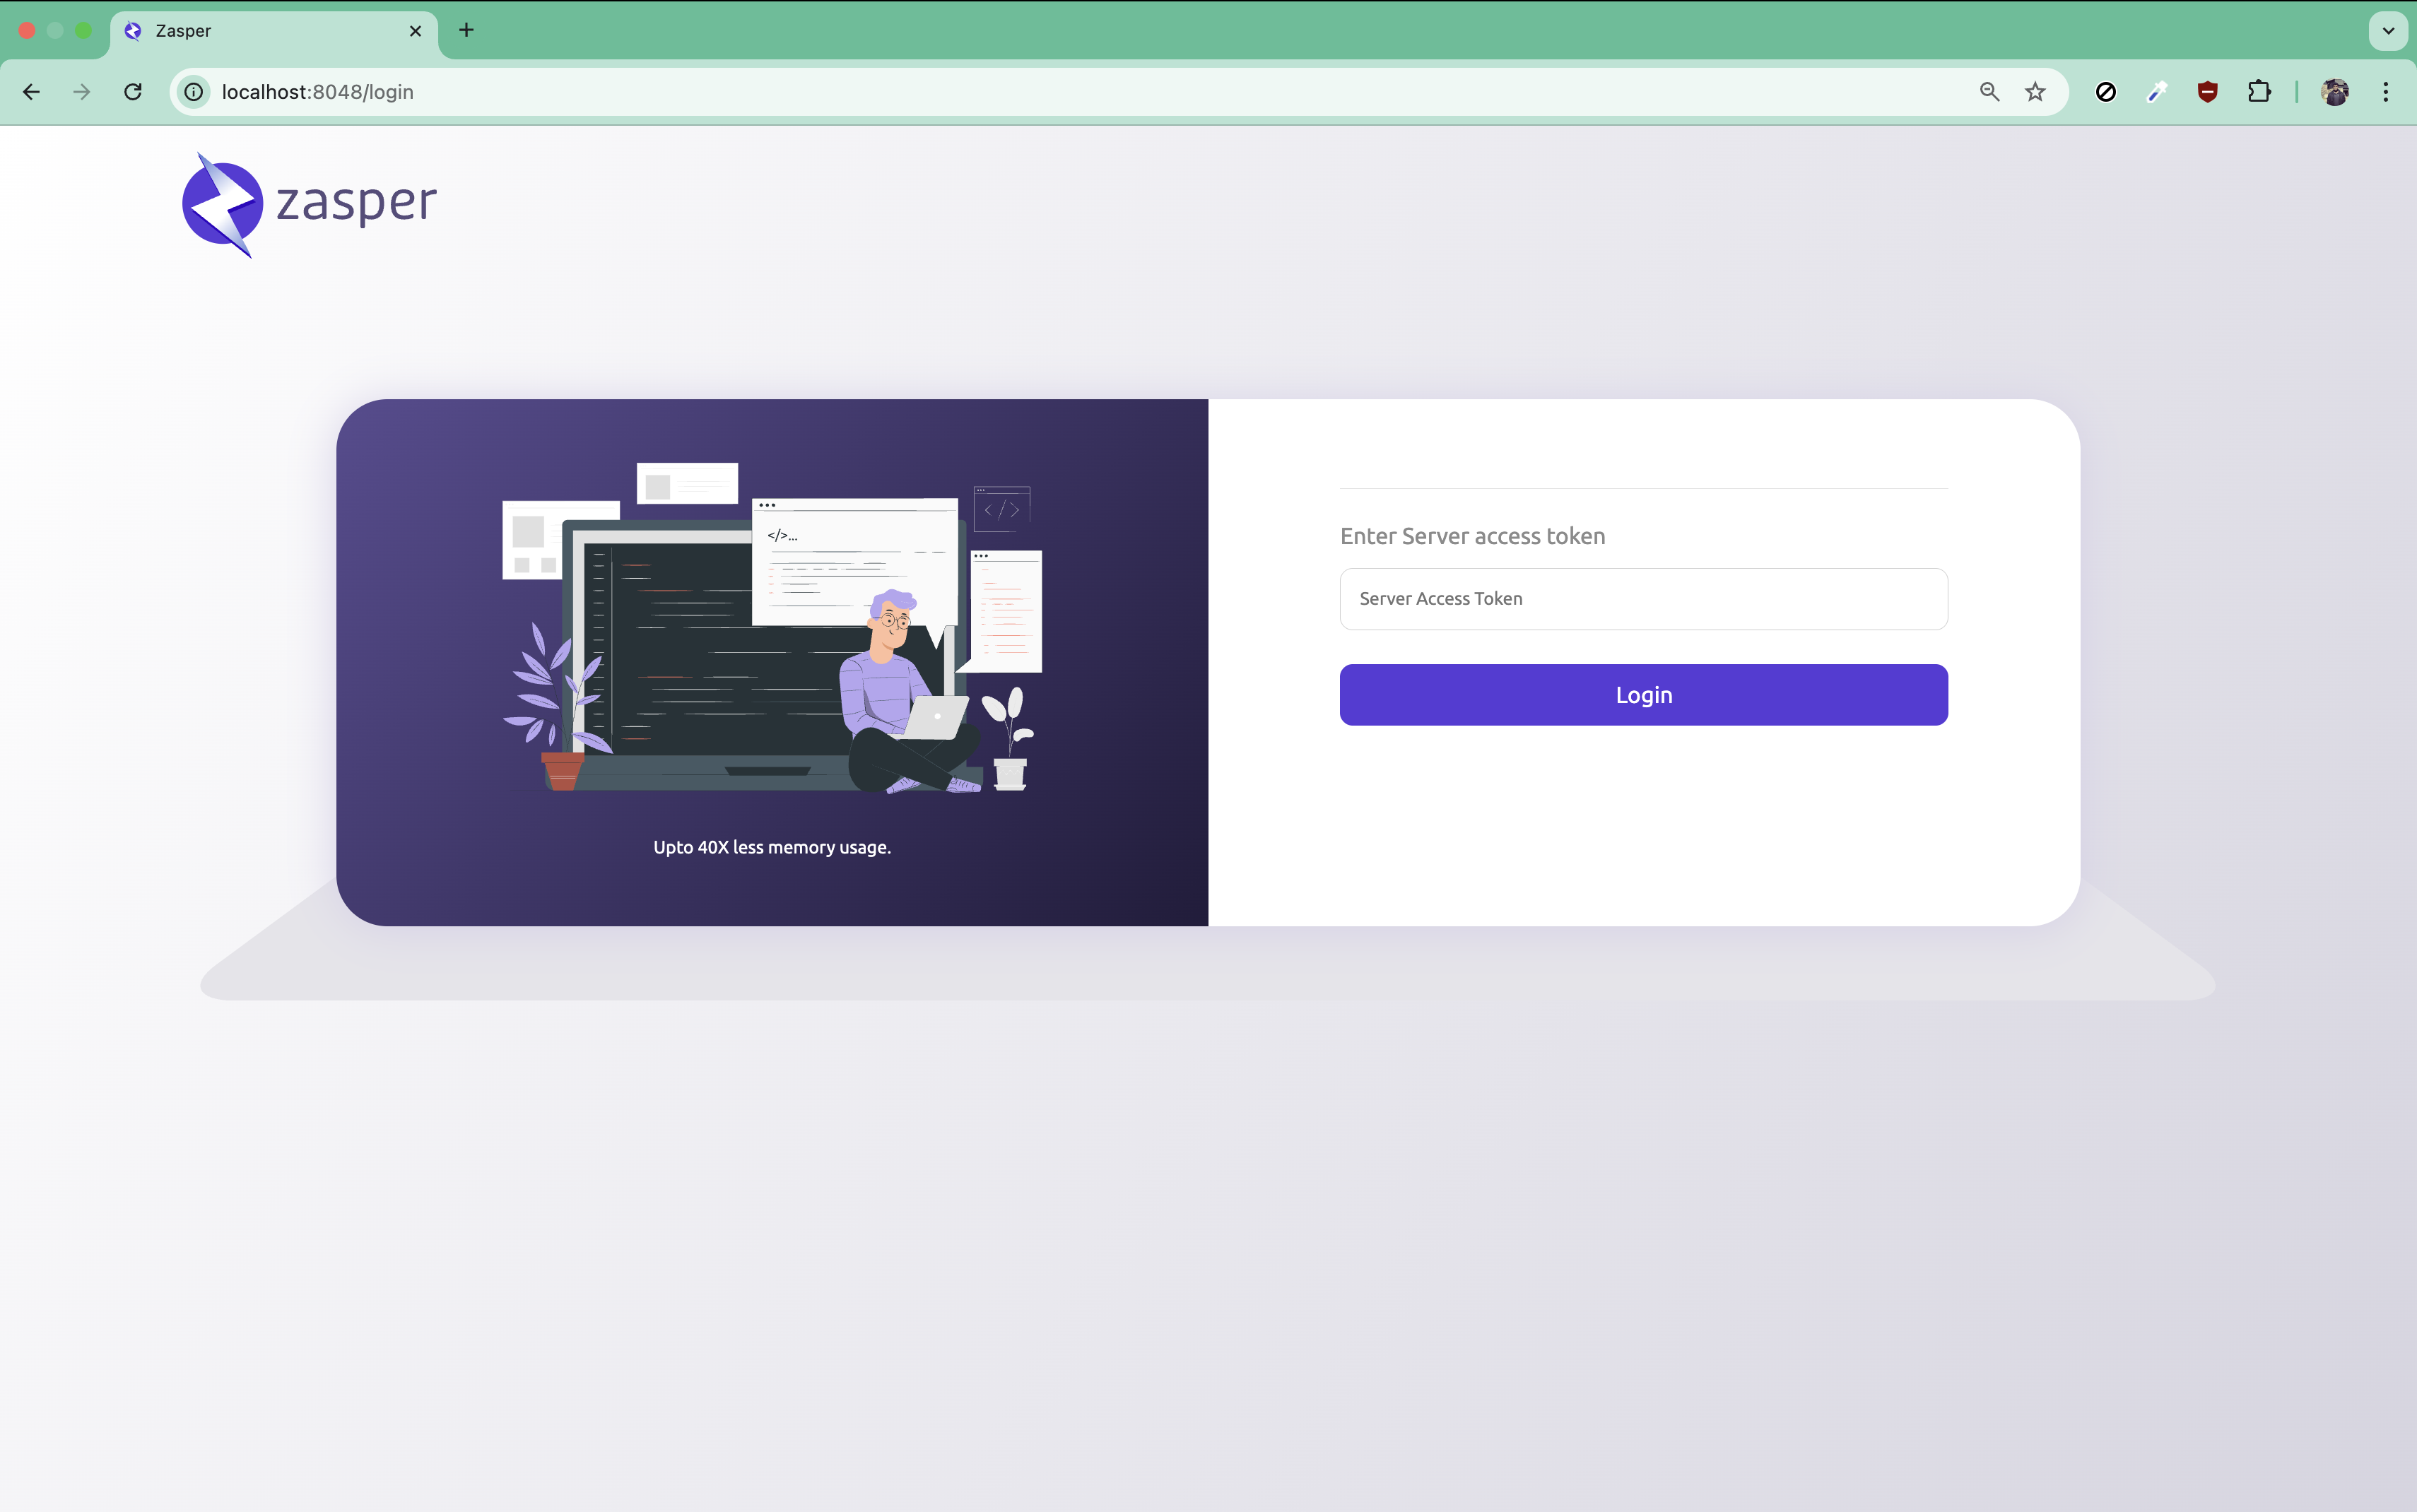Click the browser back arrow
Screen dimensions: 2417x1512
[31, 92]
